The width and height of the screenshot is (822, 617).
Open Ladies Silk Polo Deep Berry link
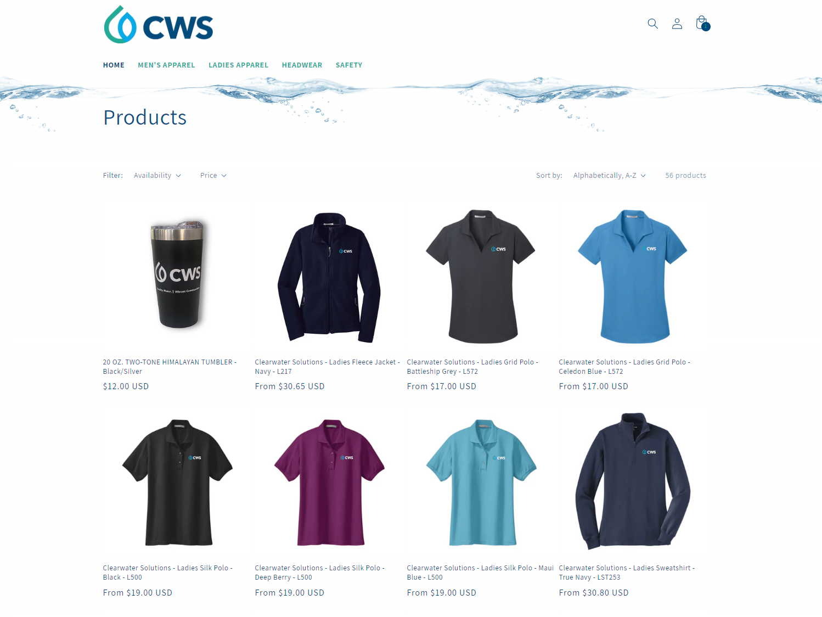point(320,573)
